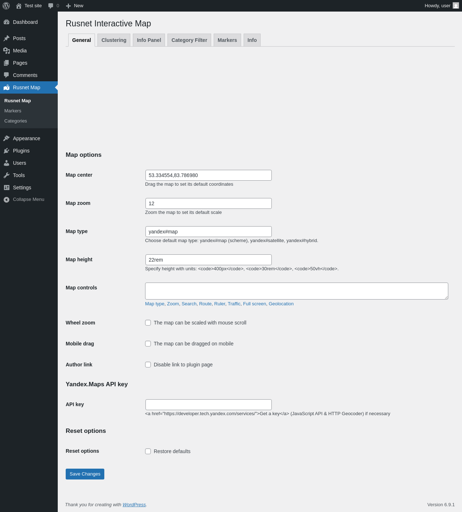Viewport: 462px width, 512px height.
Task: Click the Map type input field
Action: pos(209,232)
